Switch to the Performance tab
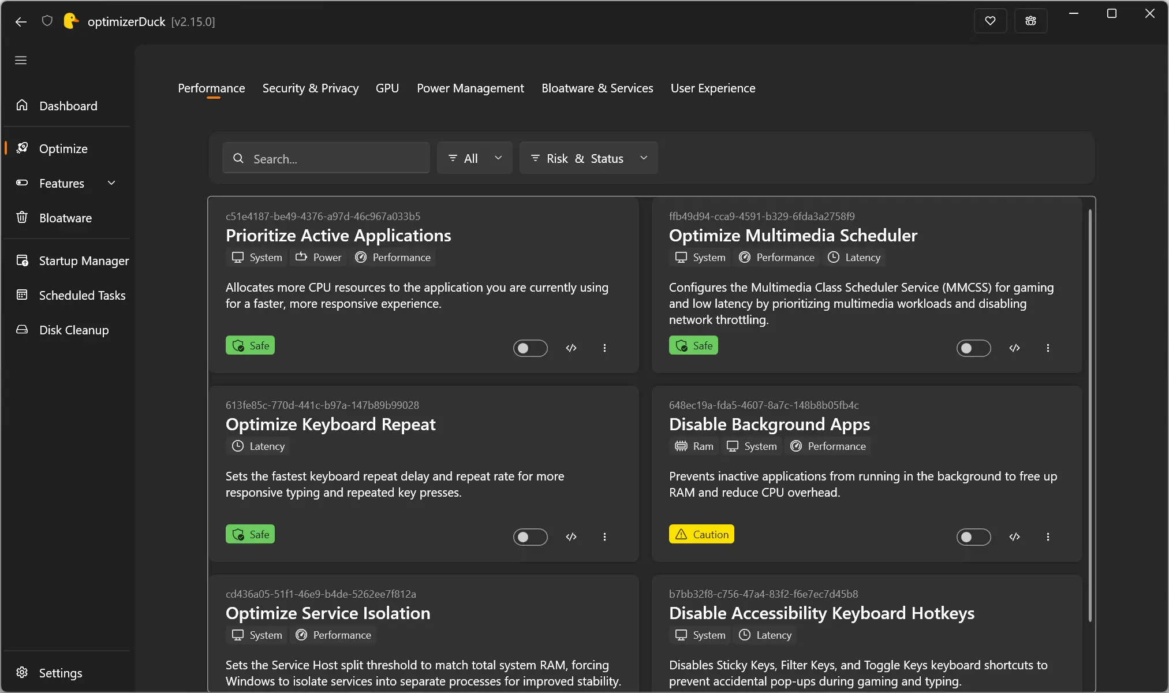The width and height of the screenshot is (1169, 693). click(x=211, y=88)
